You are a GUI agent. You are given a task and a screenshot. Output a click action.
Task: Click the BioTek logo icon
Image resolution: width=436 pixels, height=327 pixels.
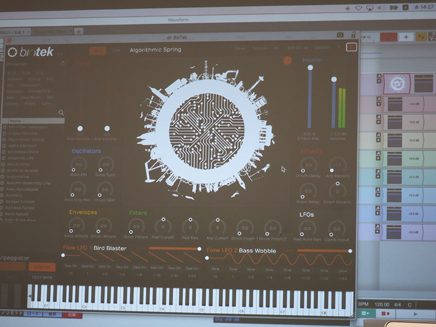(x=13, y=52)
